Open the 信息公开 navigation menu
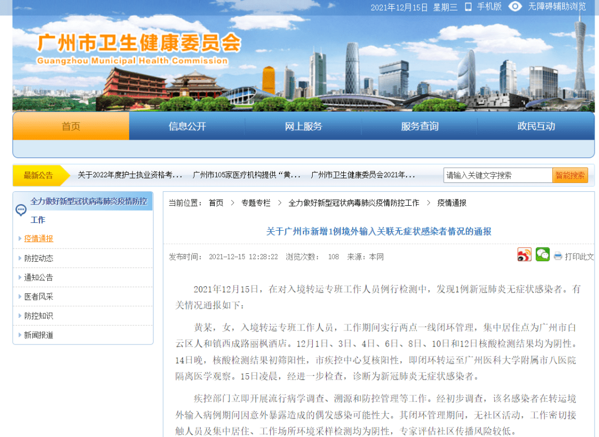Image resolution: width=599 pixels, height=437 pixels. (187, 126)
